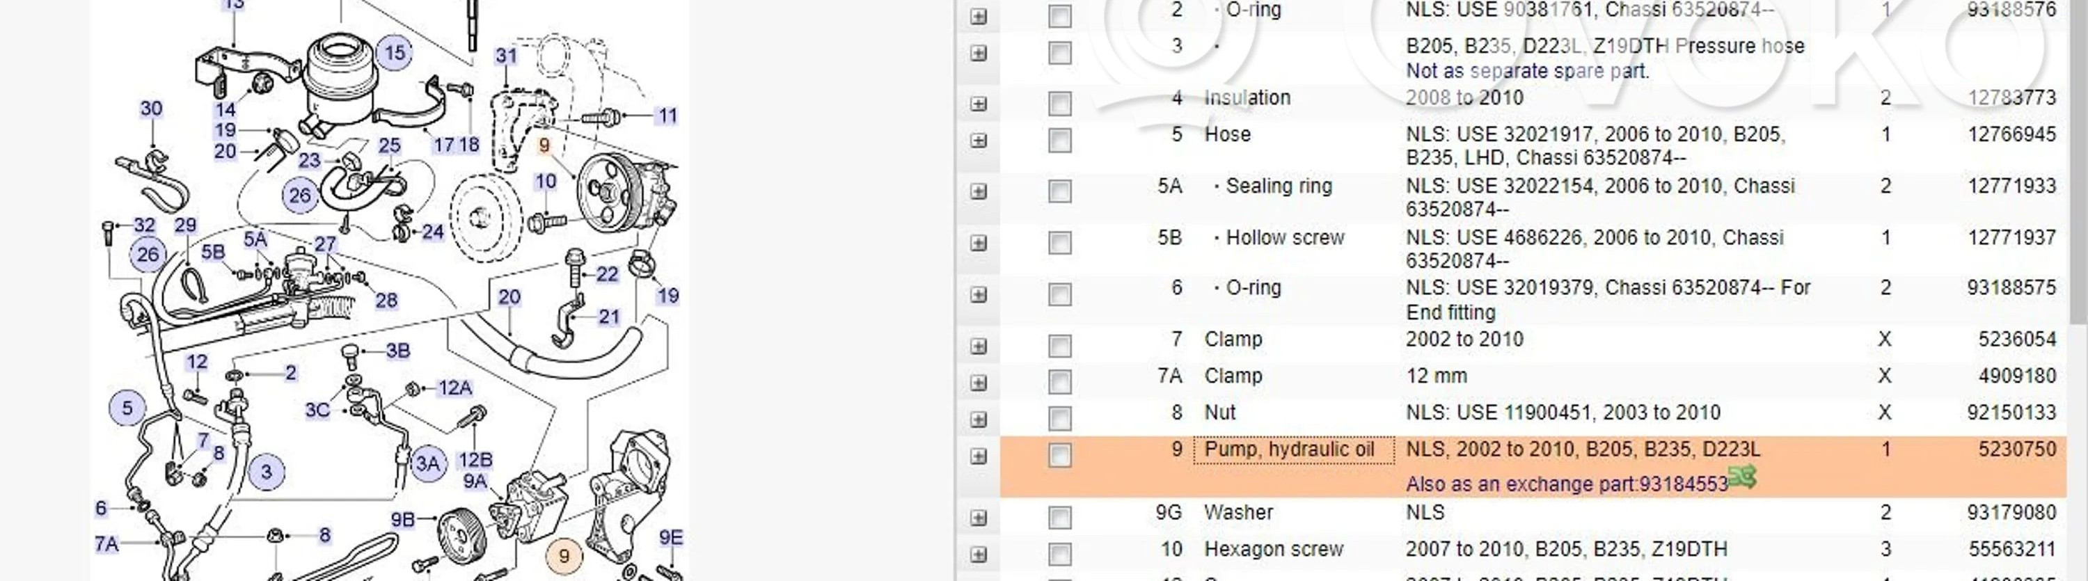
Task: Select the 9G Washer row
Action: [1237, 513]
